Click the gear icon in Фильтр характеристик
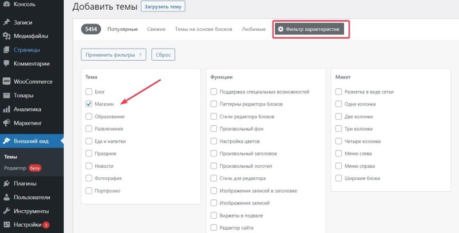 tap(281, 29)
